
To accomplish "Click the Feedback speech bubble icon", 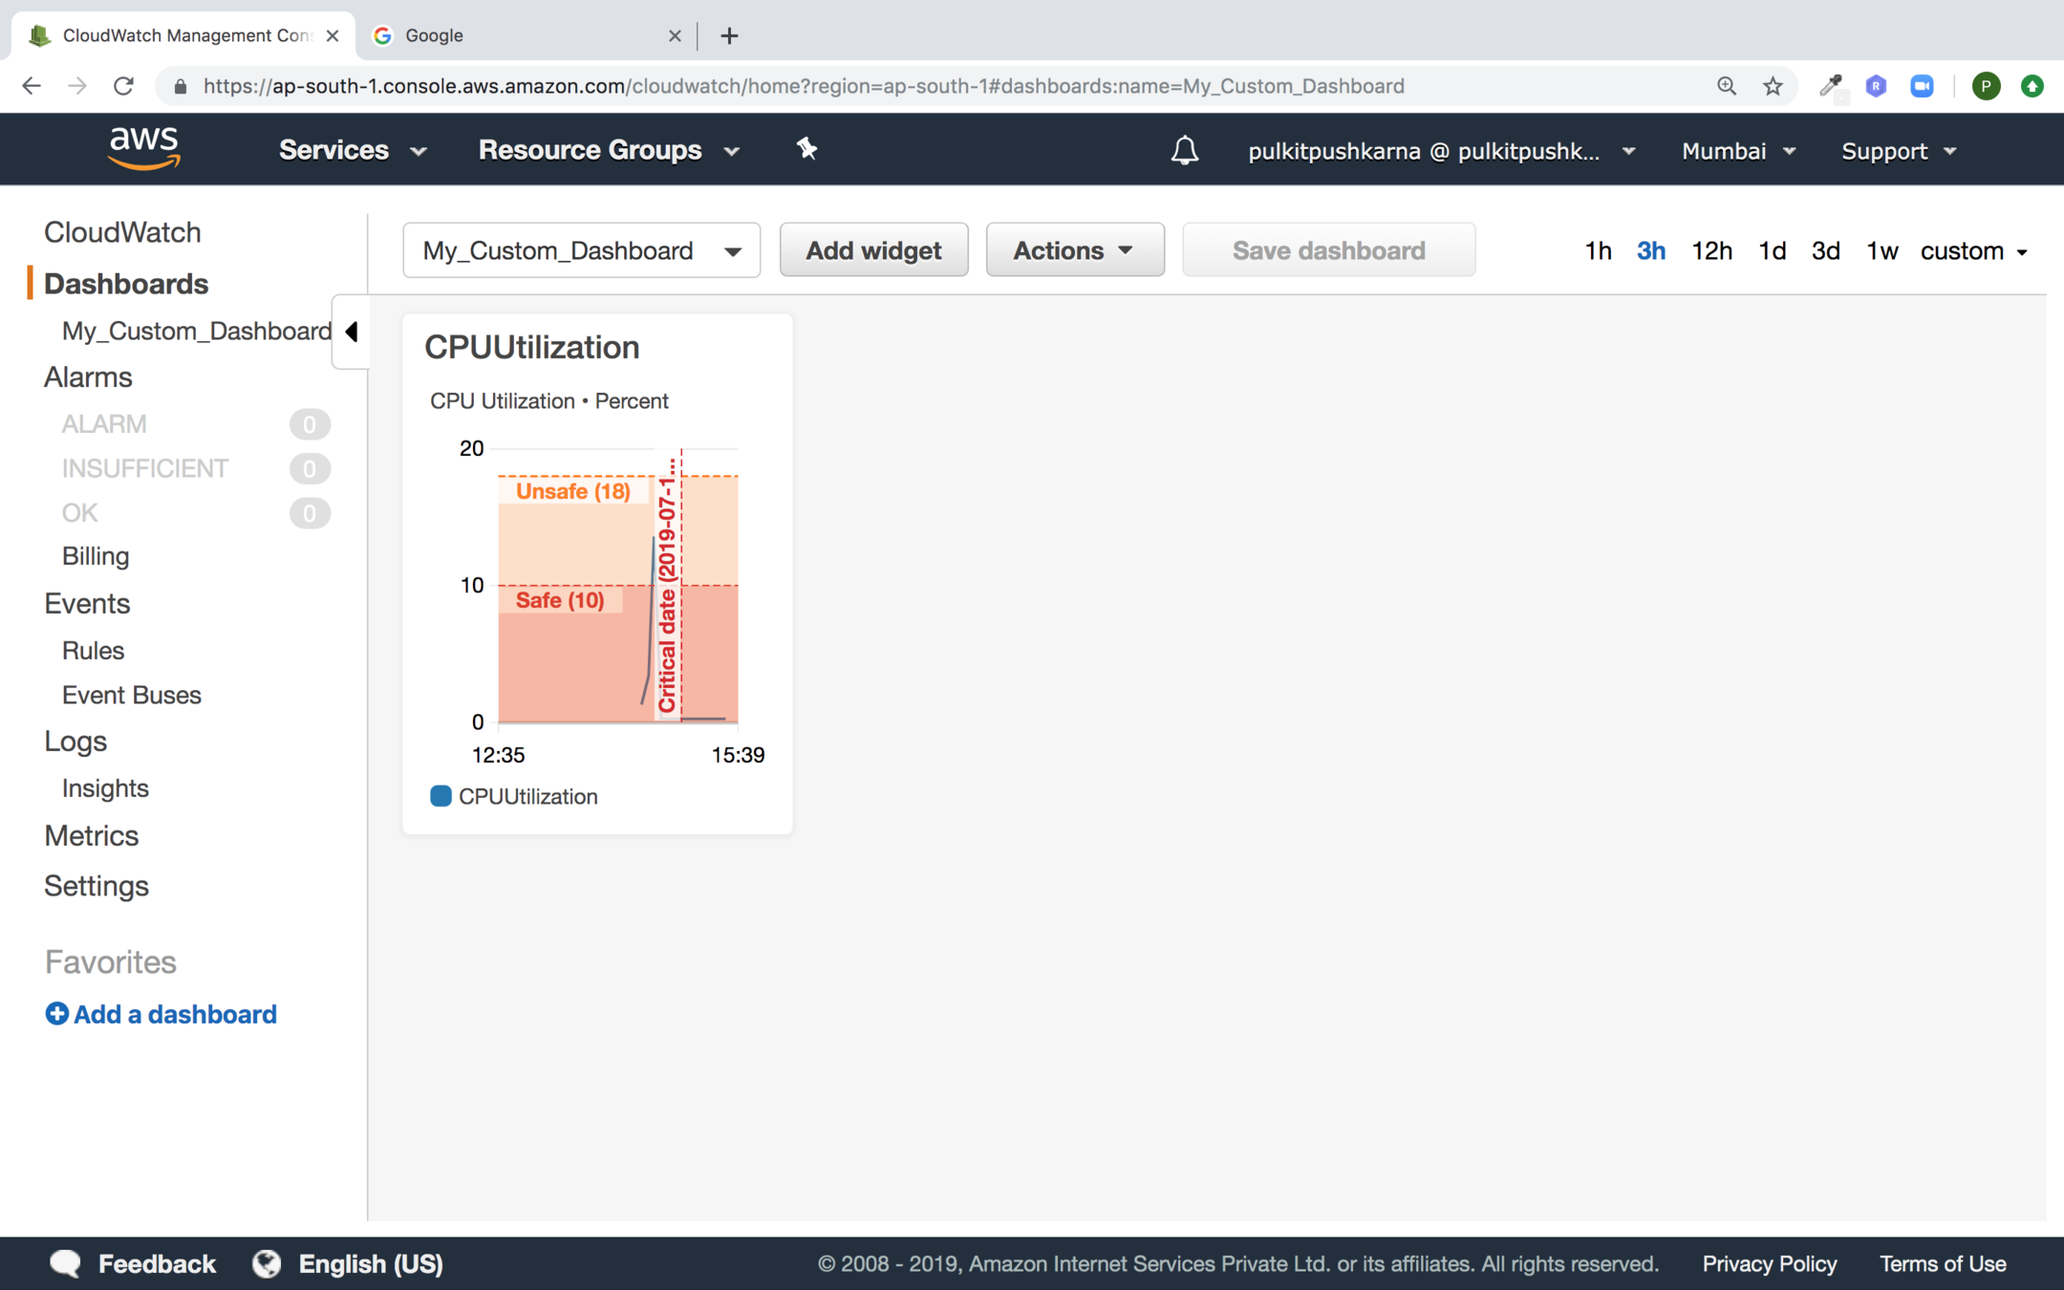I will pyautogui.click(x=65, y=1263).
